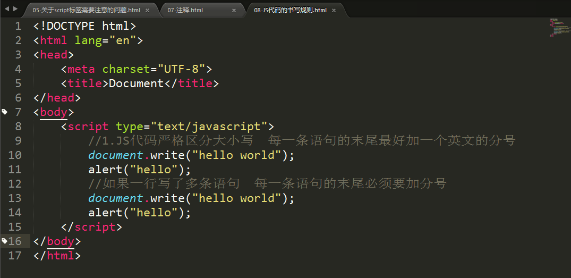The image size is (571, 278).
Task: Click the previous tab arrow
Action: (7, 9)
